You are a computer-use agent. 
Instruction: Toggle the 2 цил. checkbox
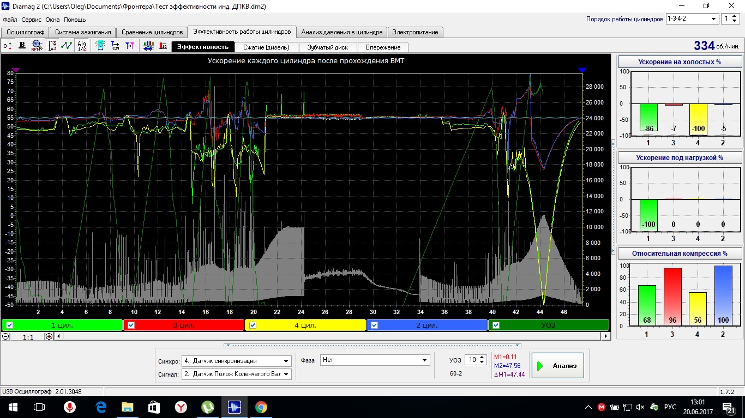374,325
